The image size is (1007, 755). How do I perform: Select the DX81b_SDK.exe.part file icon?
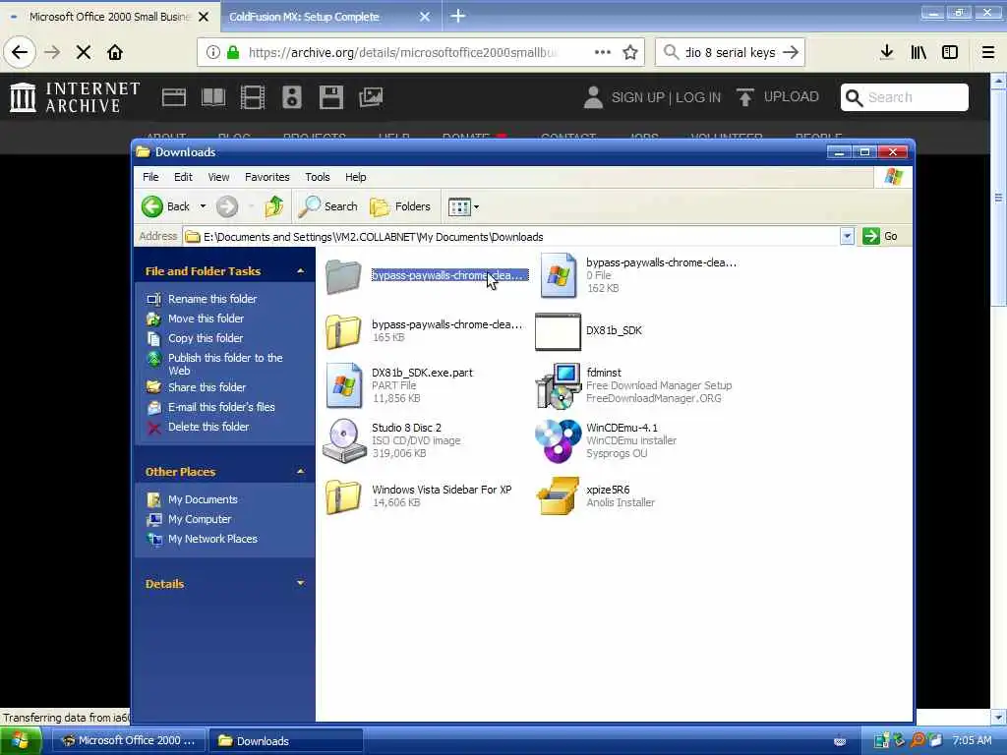point(343,385)
